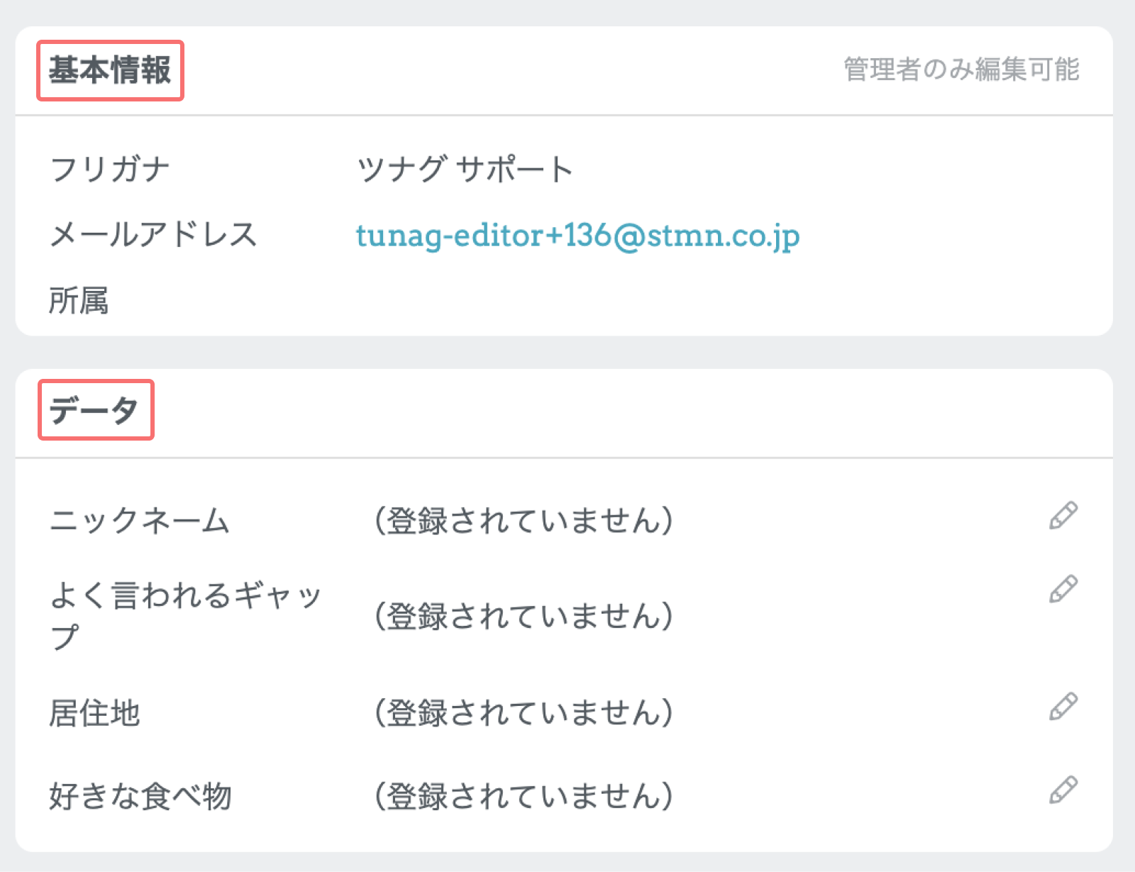Click the 基本情報 section heading
Viewport: 1135px width, 872px height.
coord(110,70)
